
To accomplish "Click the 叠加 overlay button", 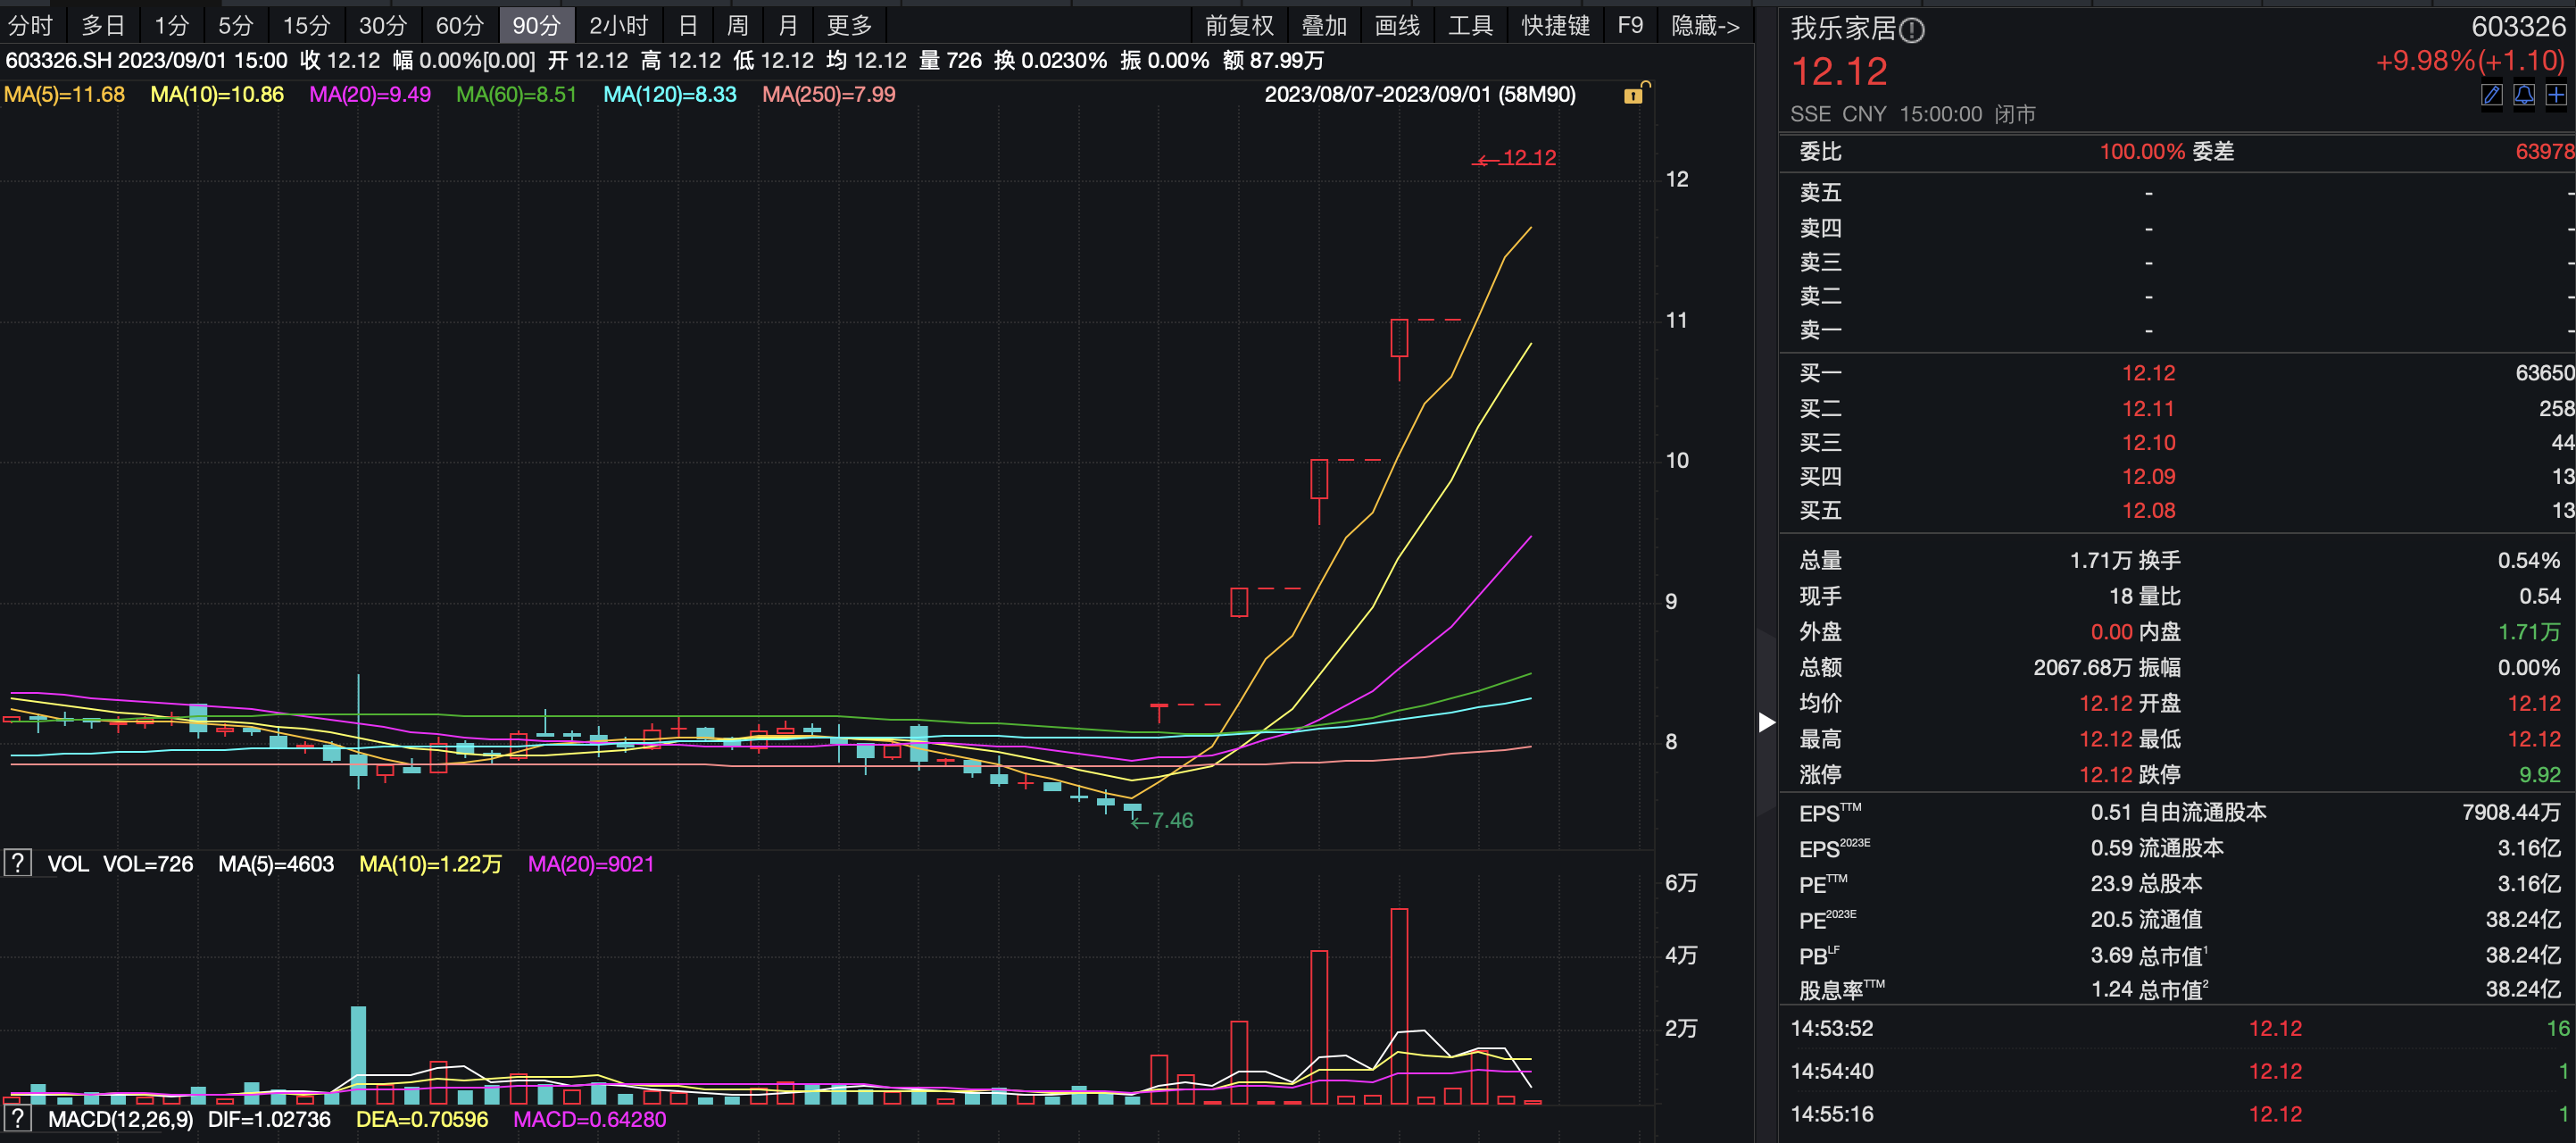I will (1324, 26).
